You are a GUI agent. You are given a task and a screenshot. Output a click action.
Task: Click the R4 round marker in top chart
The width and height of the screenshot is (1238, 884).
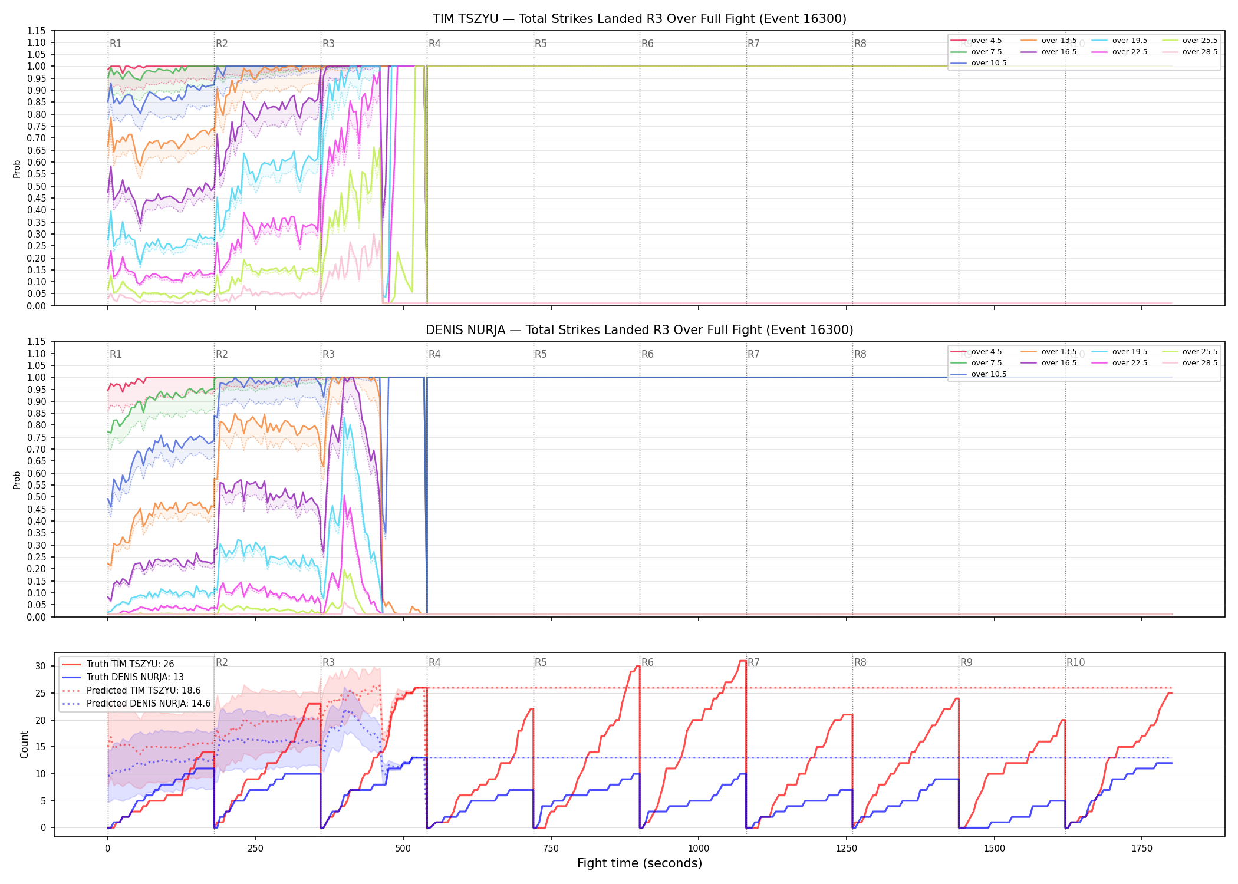click(x=434, y=44)
